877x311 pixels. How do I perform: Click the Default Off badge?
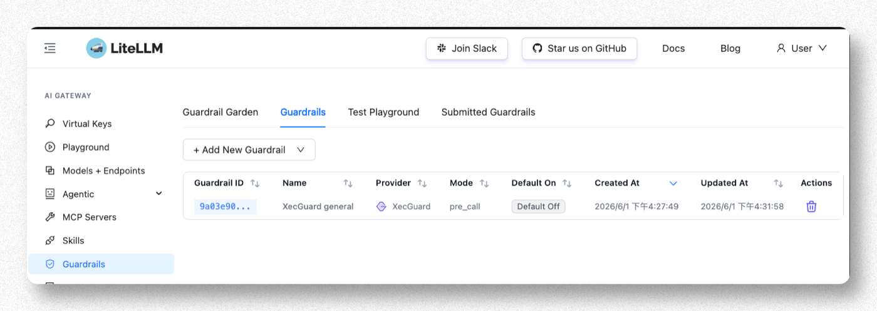538,206
